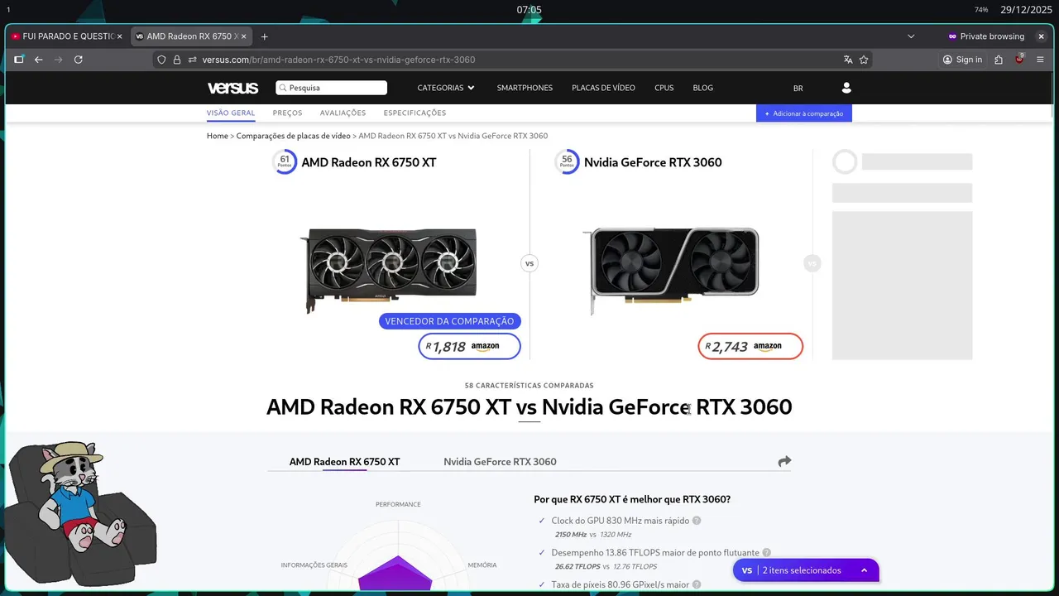
Task: Open the user account profile icon
Action: (x=846, y=88)
